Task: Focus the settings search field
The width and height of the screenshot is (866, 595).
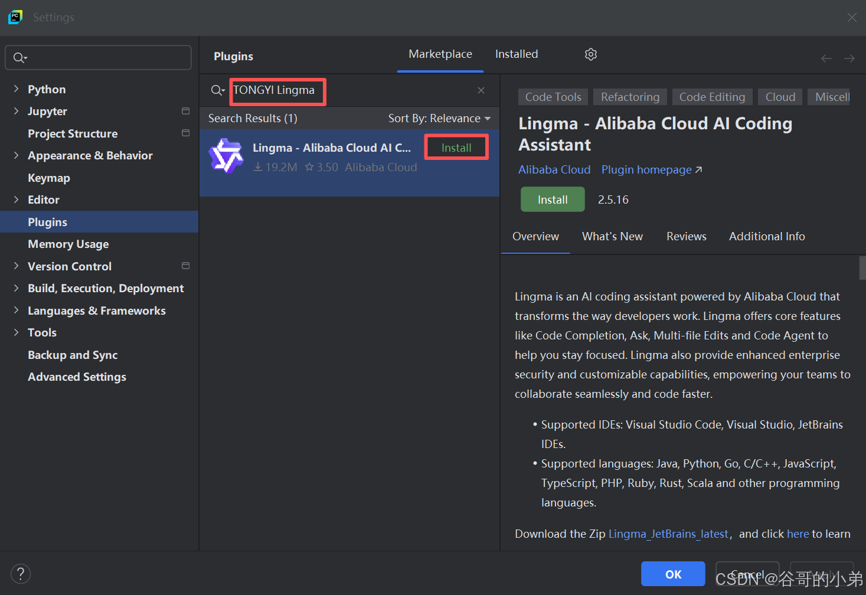Action: (x=98, y=58)
